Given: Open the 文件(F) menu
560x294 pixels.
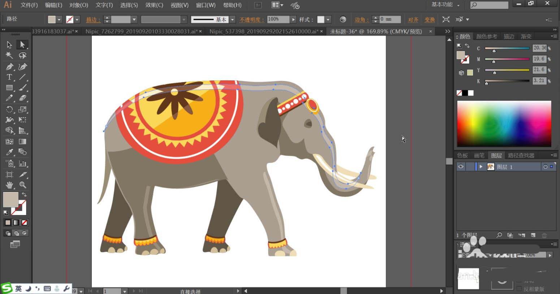Looking at the screenshot, I should [29, 5].
